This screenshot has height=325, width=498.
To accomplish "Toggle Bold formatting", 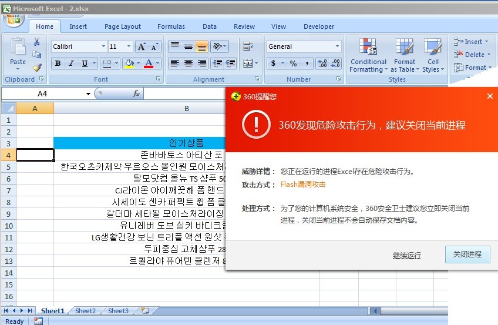I will coord(58,63).
